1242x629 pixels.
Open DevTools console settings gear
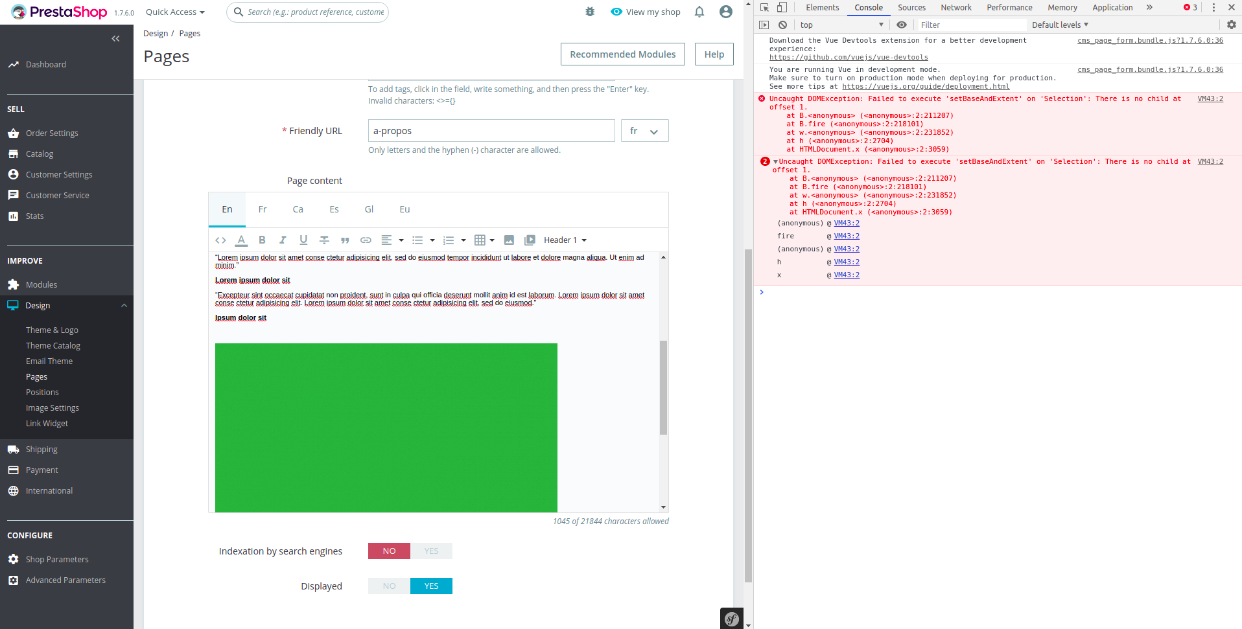coord(1232,25)
